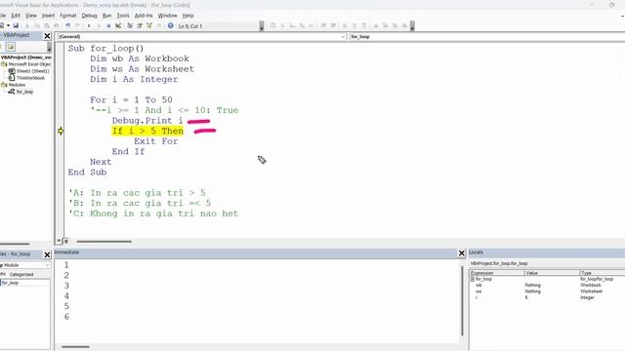Image resolution: width=625 pixels, height=351 pixels.
Task: Open Properties Window toolbar icon
Action: (x=140, y=26)
